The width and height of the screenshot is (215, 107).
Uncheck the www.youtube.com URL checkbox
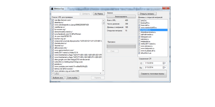point(53,66)
